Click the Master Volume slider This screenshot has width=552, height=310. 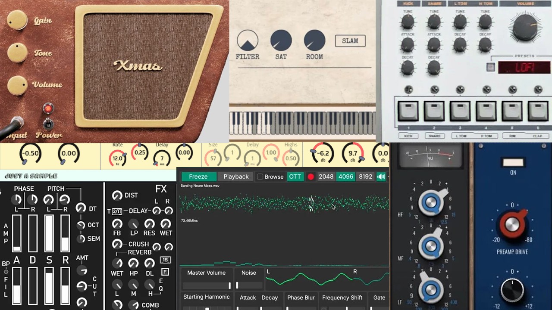(207, 285)
